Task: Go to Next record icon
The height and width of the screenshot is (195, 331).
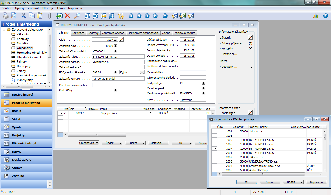Action: click(x=147, y=16)
